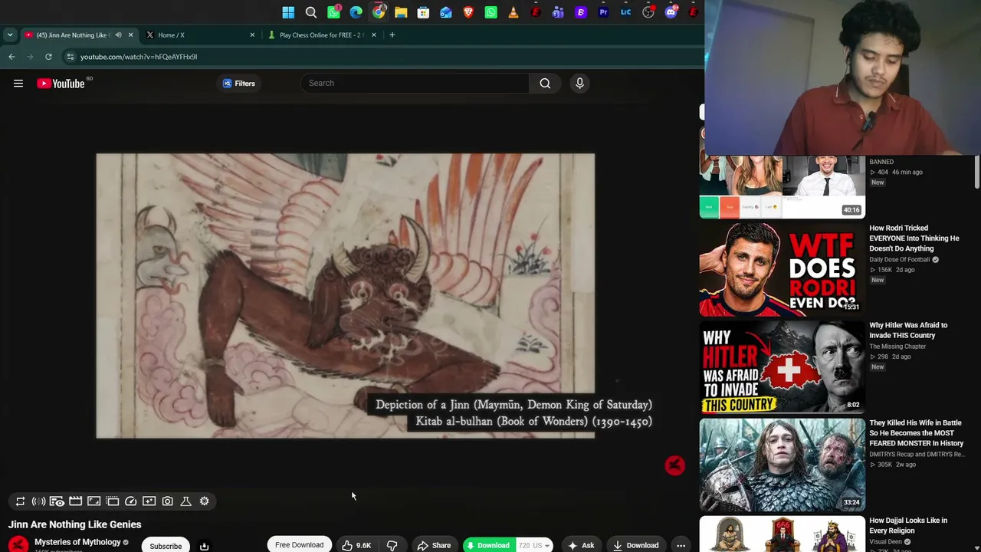Click the Free Download button
This screenshot has height=552, width=981.
(300, 545)
